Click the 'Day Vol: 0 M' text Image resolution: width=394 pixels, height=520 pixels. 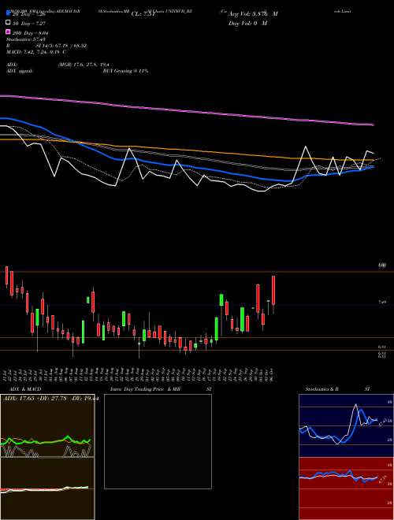point(247,23)
